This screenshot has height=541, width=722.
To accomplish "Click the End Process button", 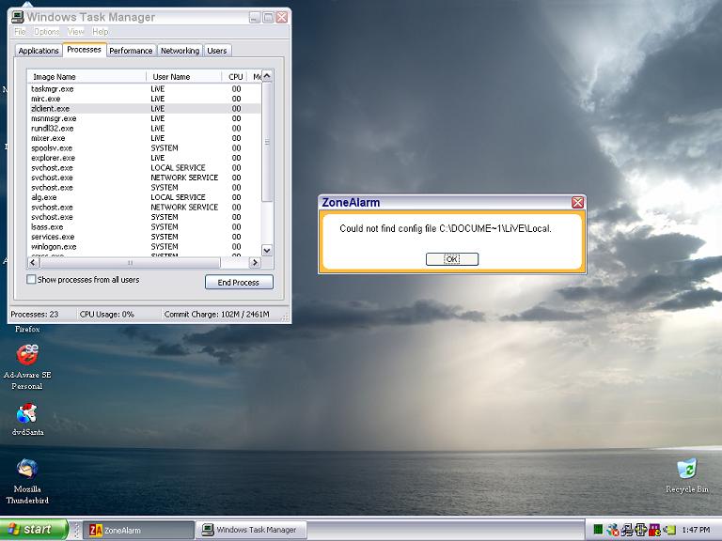I will click(x=239, y=282).
